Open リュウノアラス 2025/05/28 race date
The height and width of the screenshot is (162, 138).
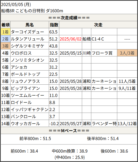[x=71, y=81]
